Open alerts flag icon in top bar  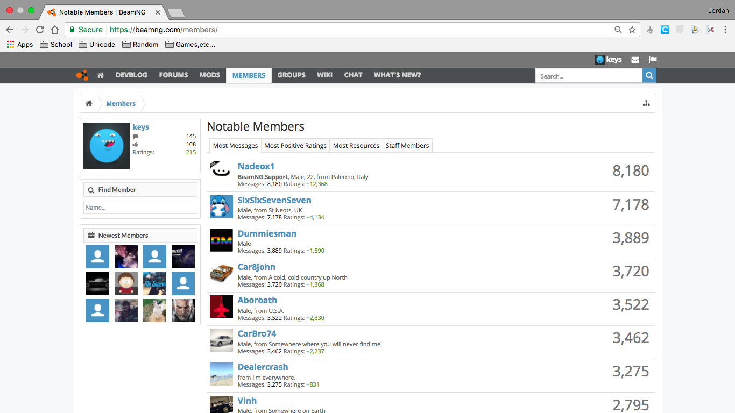(x=653, y=60)
